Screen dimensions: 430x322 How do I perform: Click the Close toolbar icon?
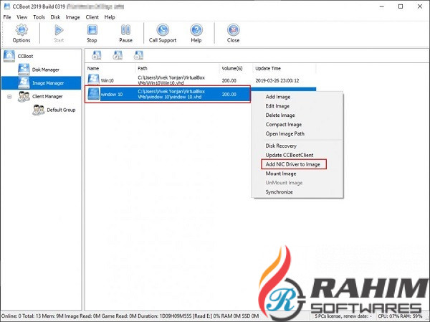click(233, 33)
